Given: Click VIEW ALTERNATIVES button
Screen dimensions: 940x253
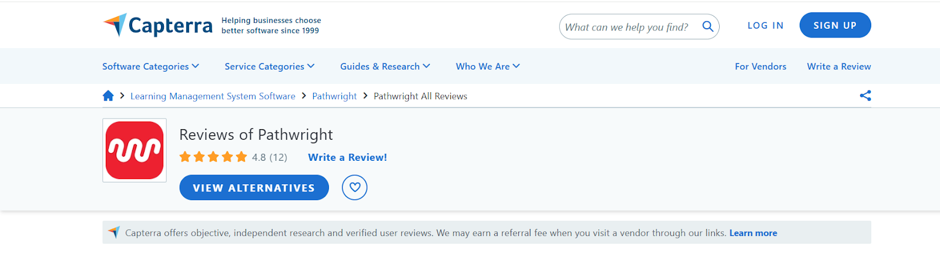Looking at the screenshot, I should [254, 188].
